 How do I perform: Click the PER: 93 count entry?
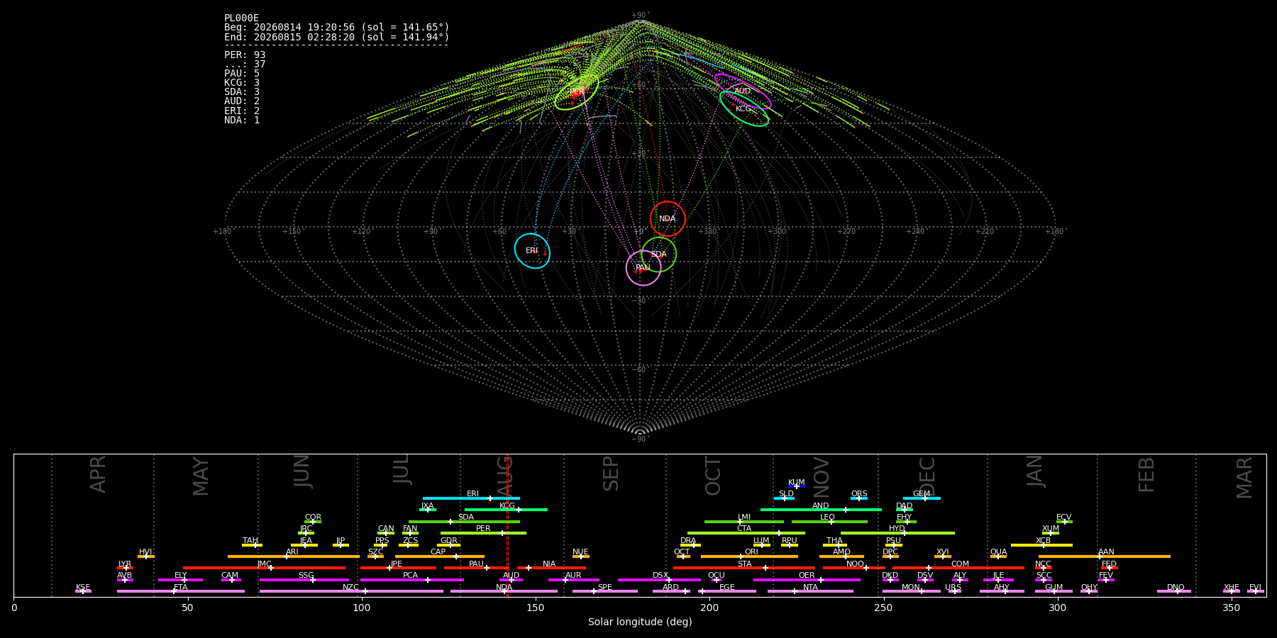(x=245, y=55)
